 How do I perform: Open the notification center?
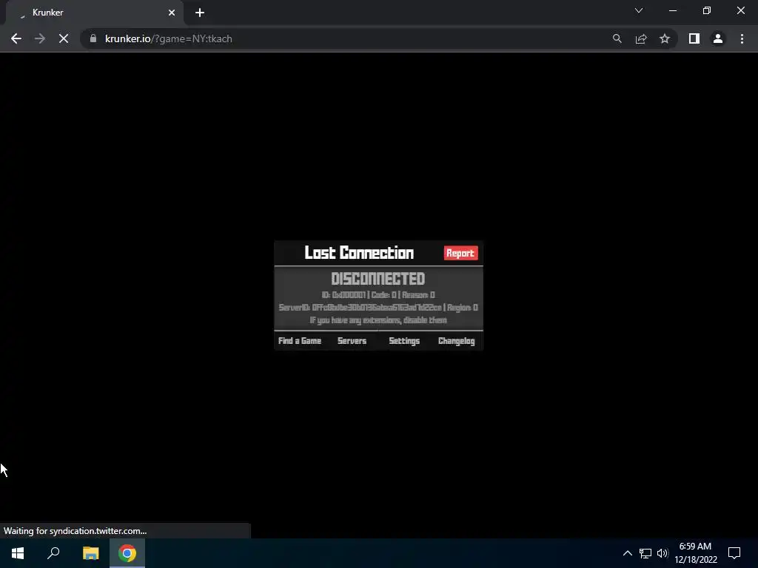(734, 553)
